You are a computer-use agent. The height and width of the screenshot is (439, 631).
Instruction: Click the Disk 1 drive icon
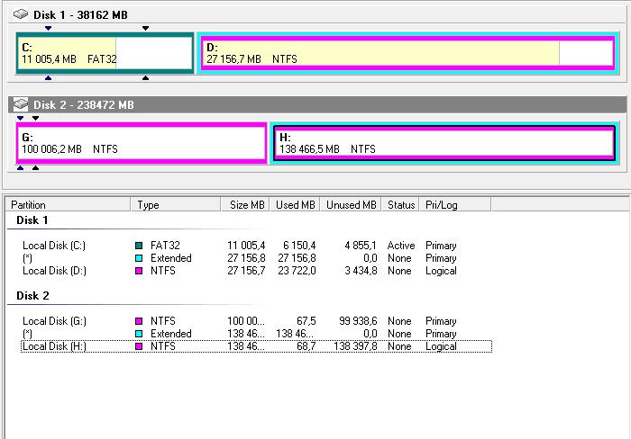[x=21, y=15]
